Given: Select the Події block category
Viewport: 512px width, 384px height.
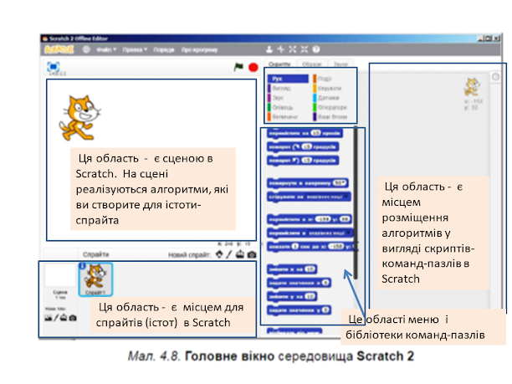Looking at the screenshot, I should [323, 79].
